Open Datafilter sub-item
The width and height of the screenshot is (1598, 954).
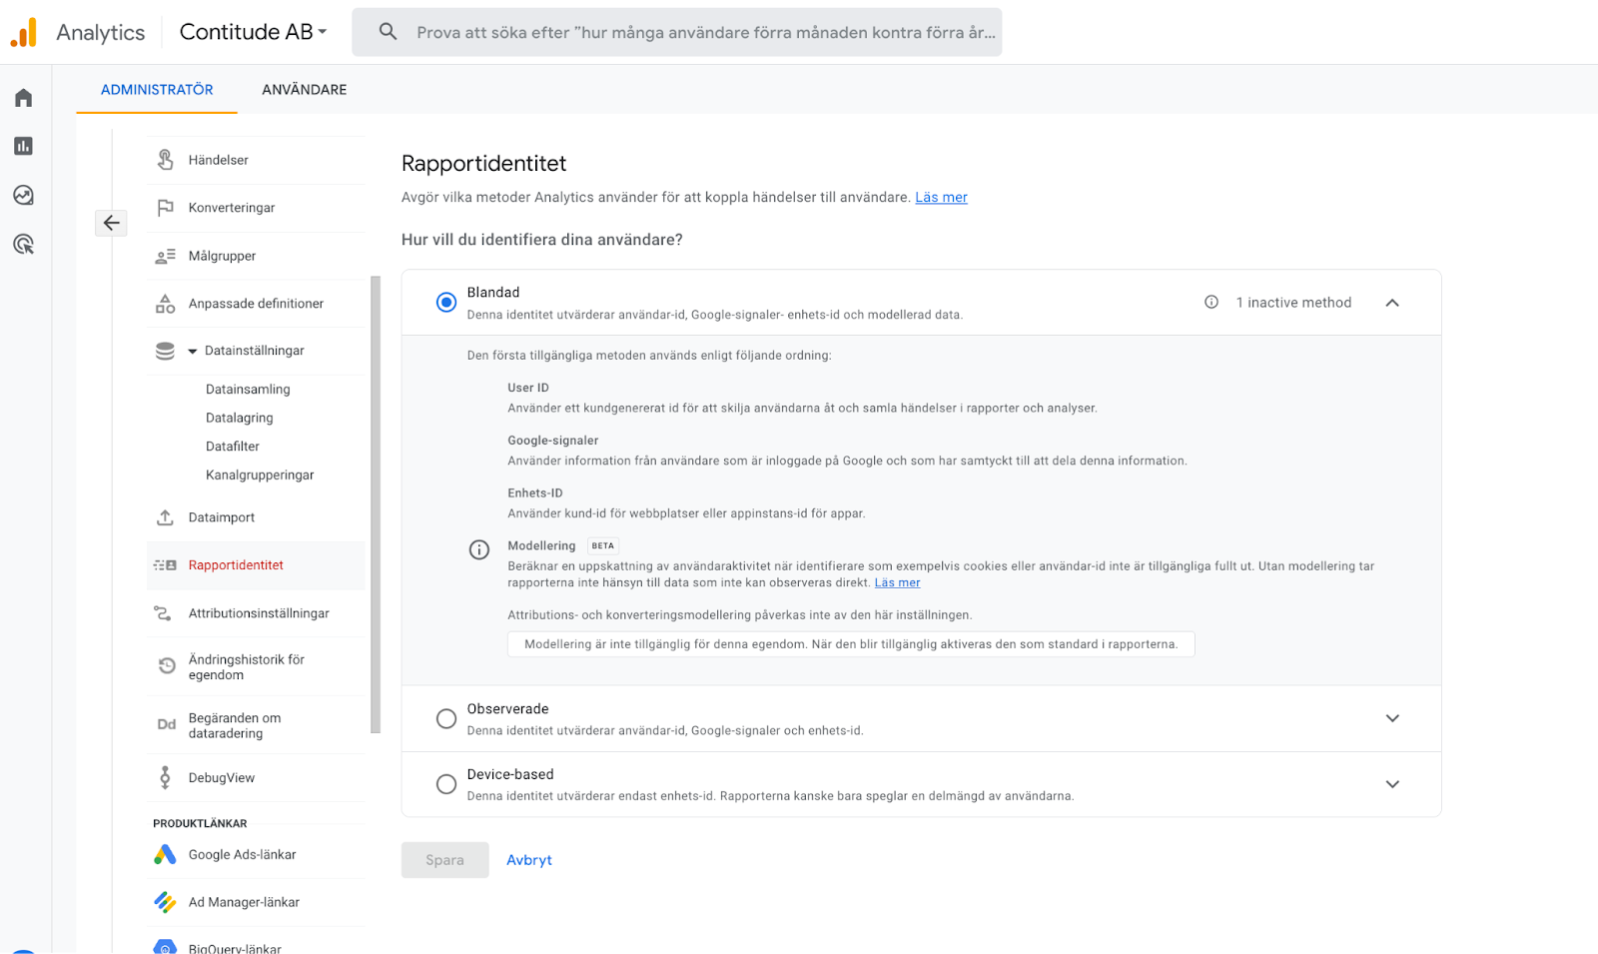coord(233,447)
